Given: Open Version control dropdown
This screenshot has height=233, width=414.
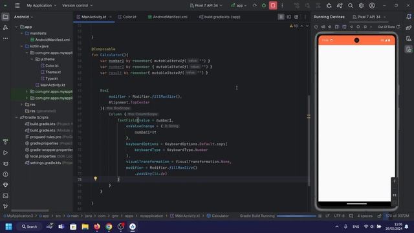Looking at the screenshot, I should coord(77,5).
